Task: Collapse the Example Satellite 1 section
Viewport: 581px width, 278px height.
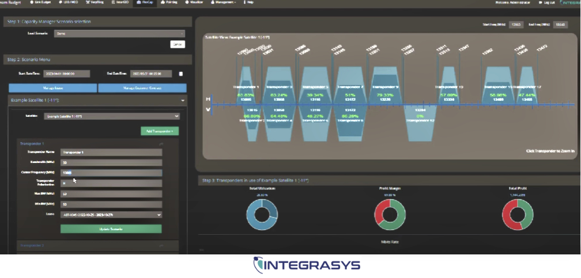Action: click(183, 100)
